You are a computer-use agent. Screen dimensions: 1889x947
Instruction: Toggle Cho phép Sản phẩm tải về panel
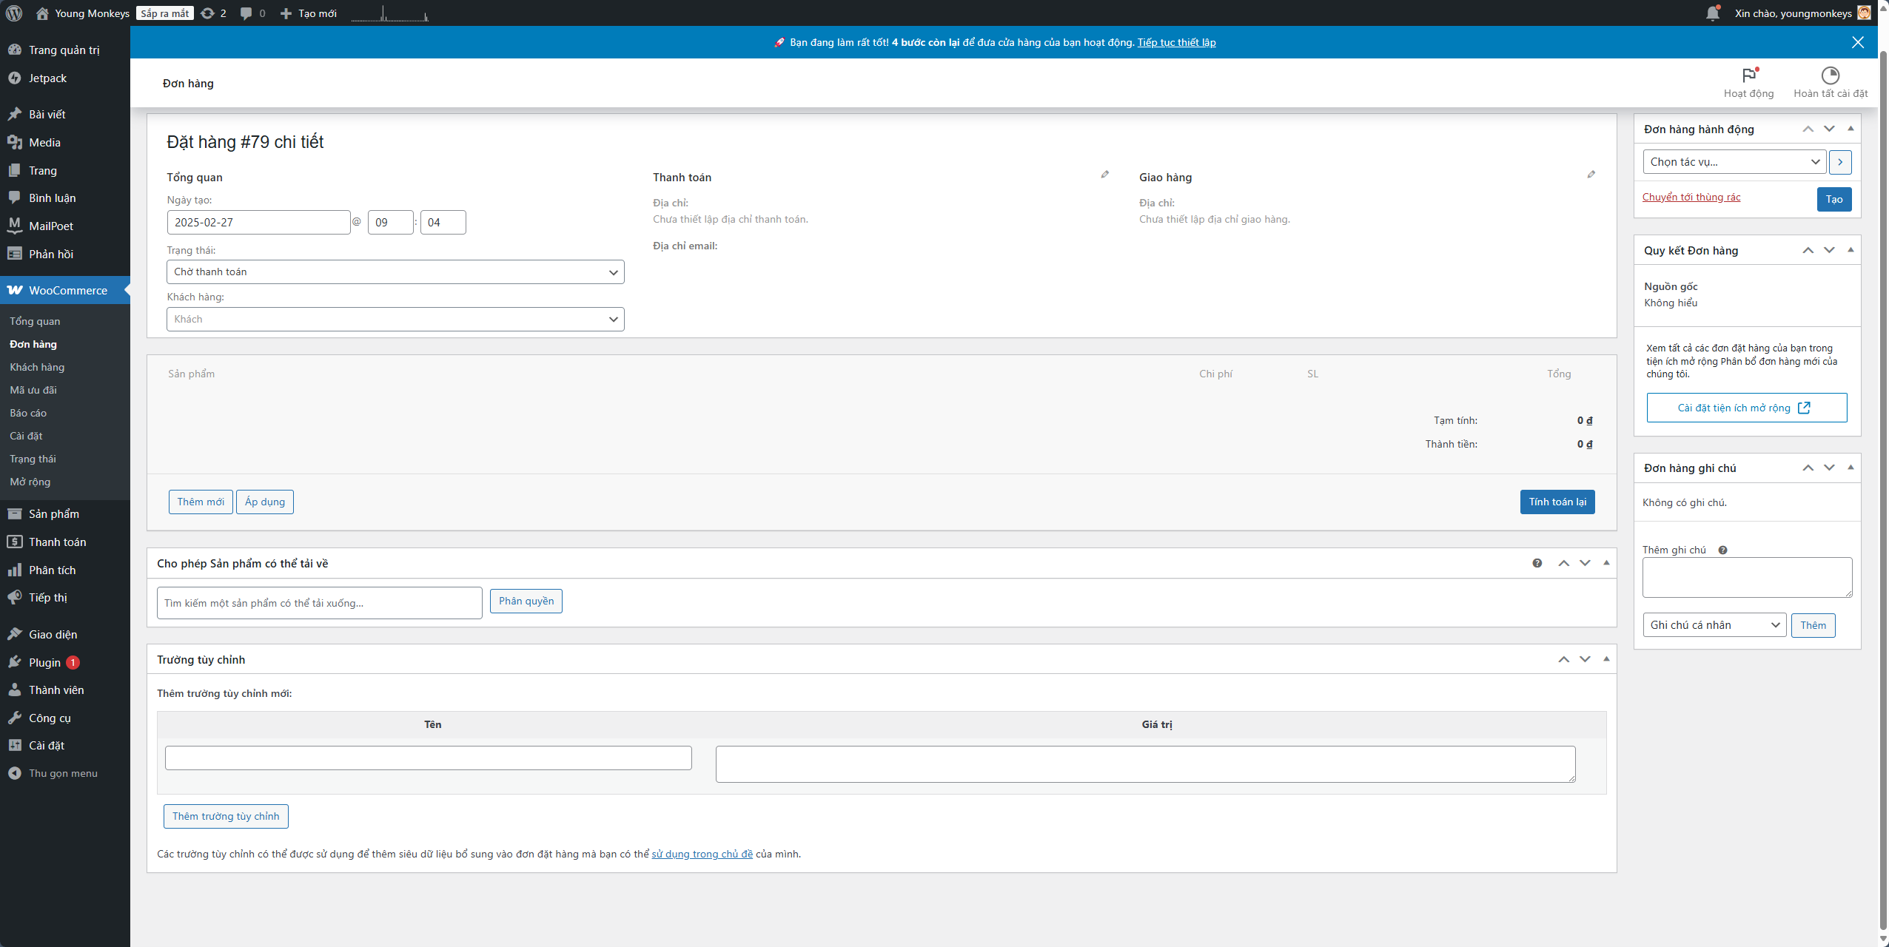[x=1606, y=563]
